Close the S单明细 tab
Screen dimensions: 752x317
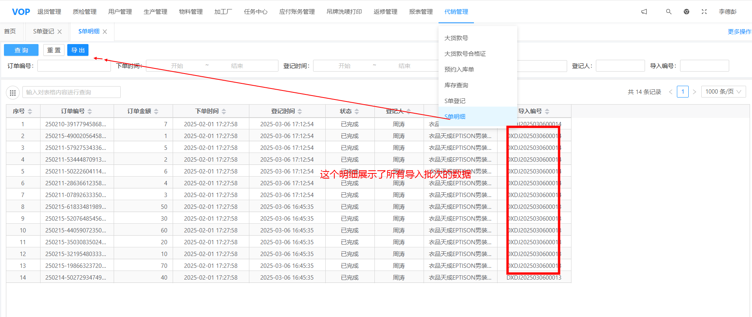[x=105, y=32]
